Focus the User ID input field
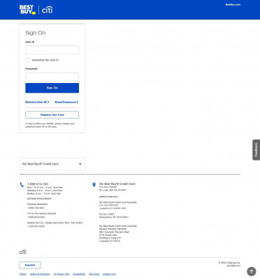The height and width of the screenshot is (279, 260). (52, 50)
